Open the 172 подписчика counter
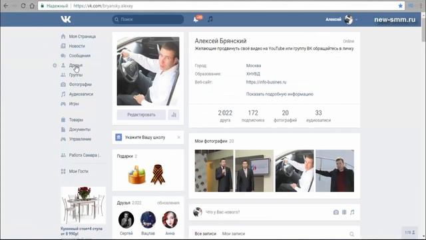Screen dimensions: 426x240 (253, 115)
